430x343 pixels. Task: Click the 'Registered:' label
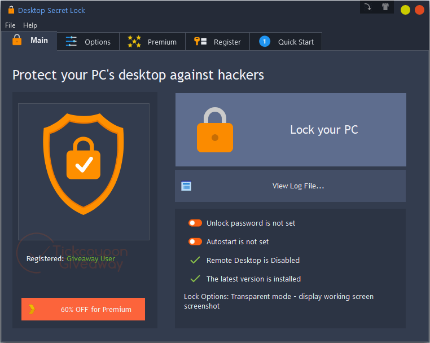pyautogui.click(x=45, y=258)
